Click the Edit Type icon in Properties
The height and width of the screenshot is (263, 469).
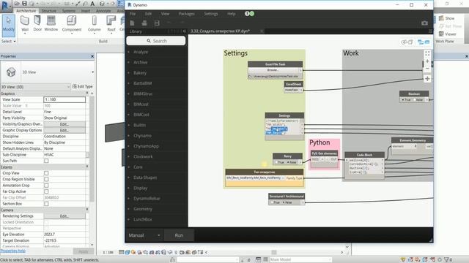(x=82, y=86)
